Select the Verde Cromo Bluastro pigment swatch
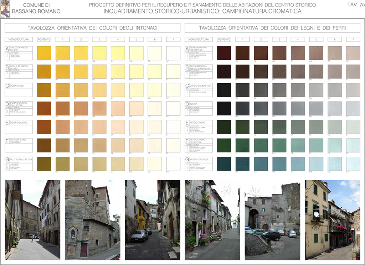This screenshot has width=365, height=265. (224, 145)
